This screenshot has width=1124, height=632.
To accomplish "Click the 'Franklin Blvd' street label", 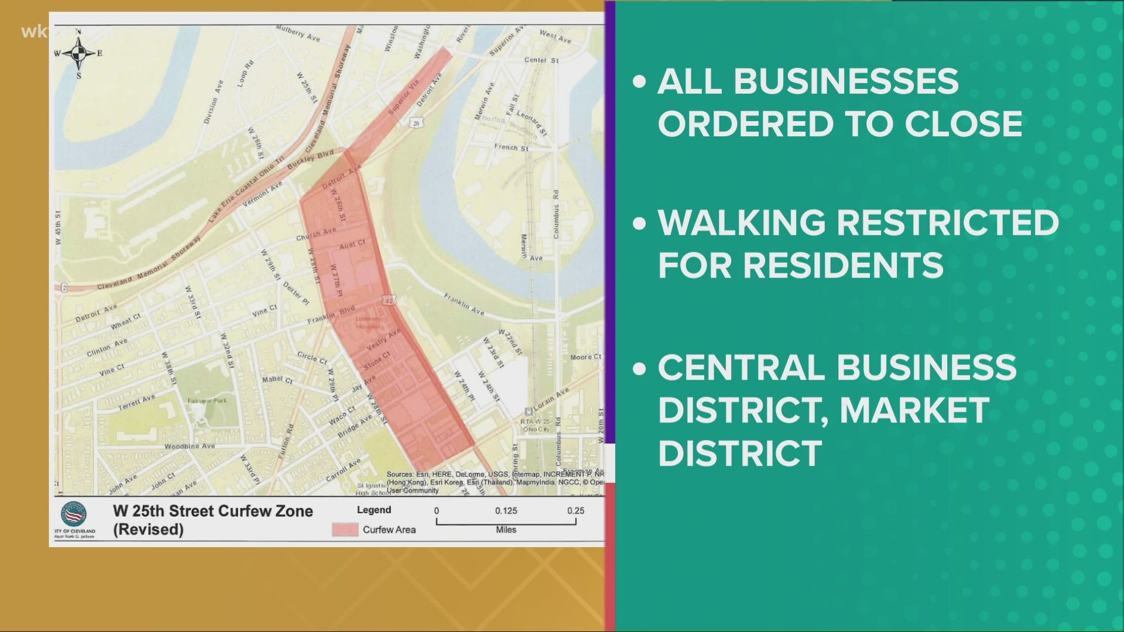I will click(331, 315).
